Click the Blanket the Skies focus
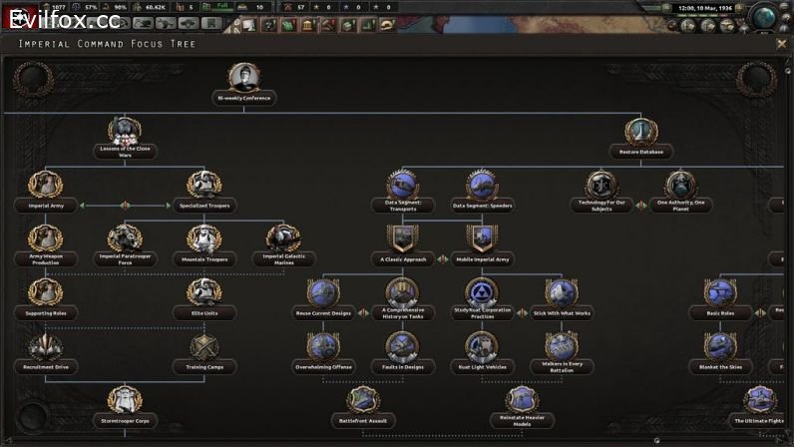Screen dimensions: 794x447 [719, 347]
